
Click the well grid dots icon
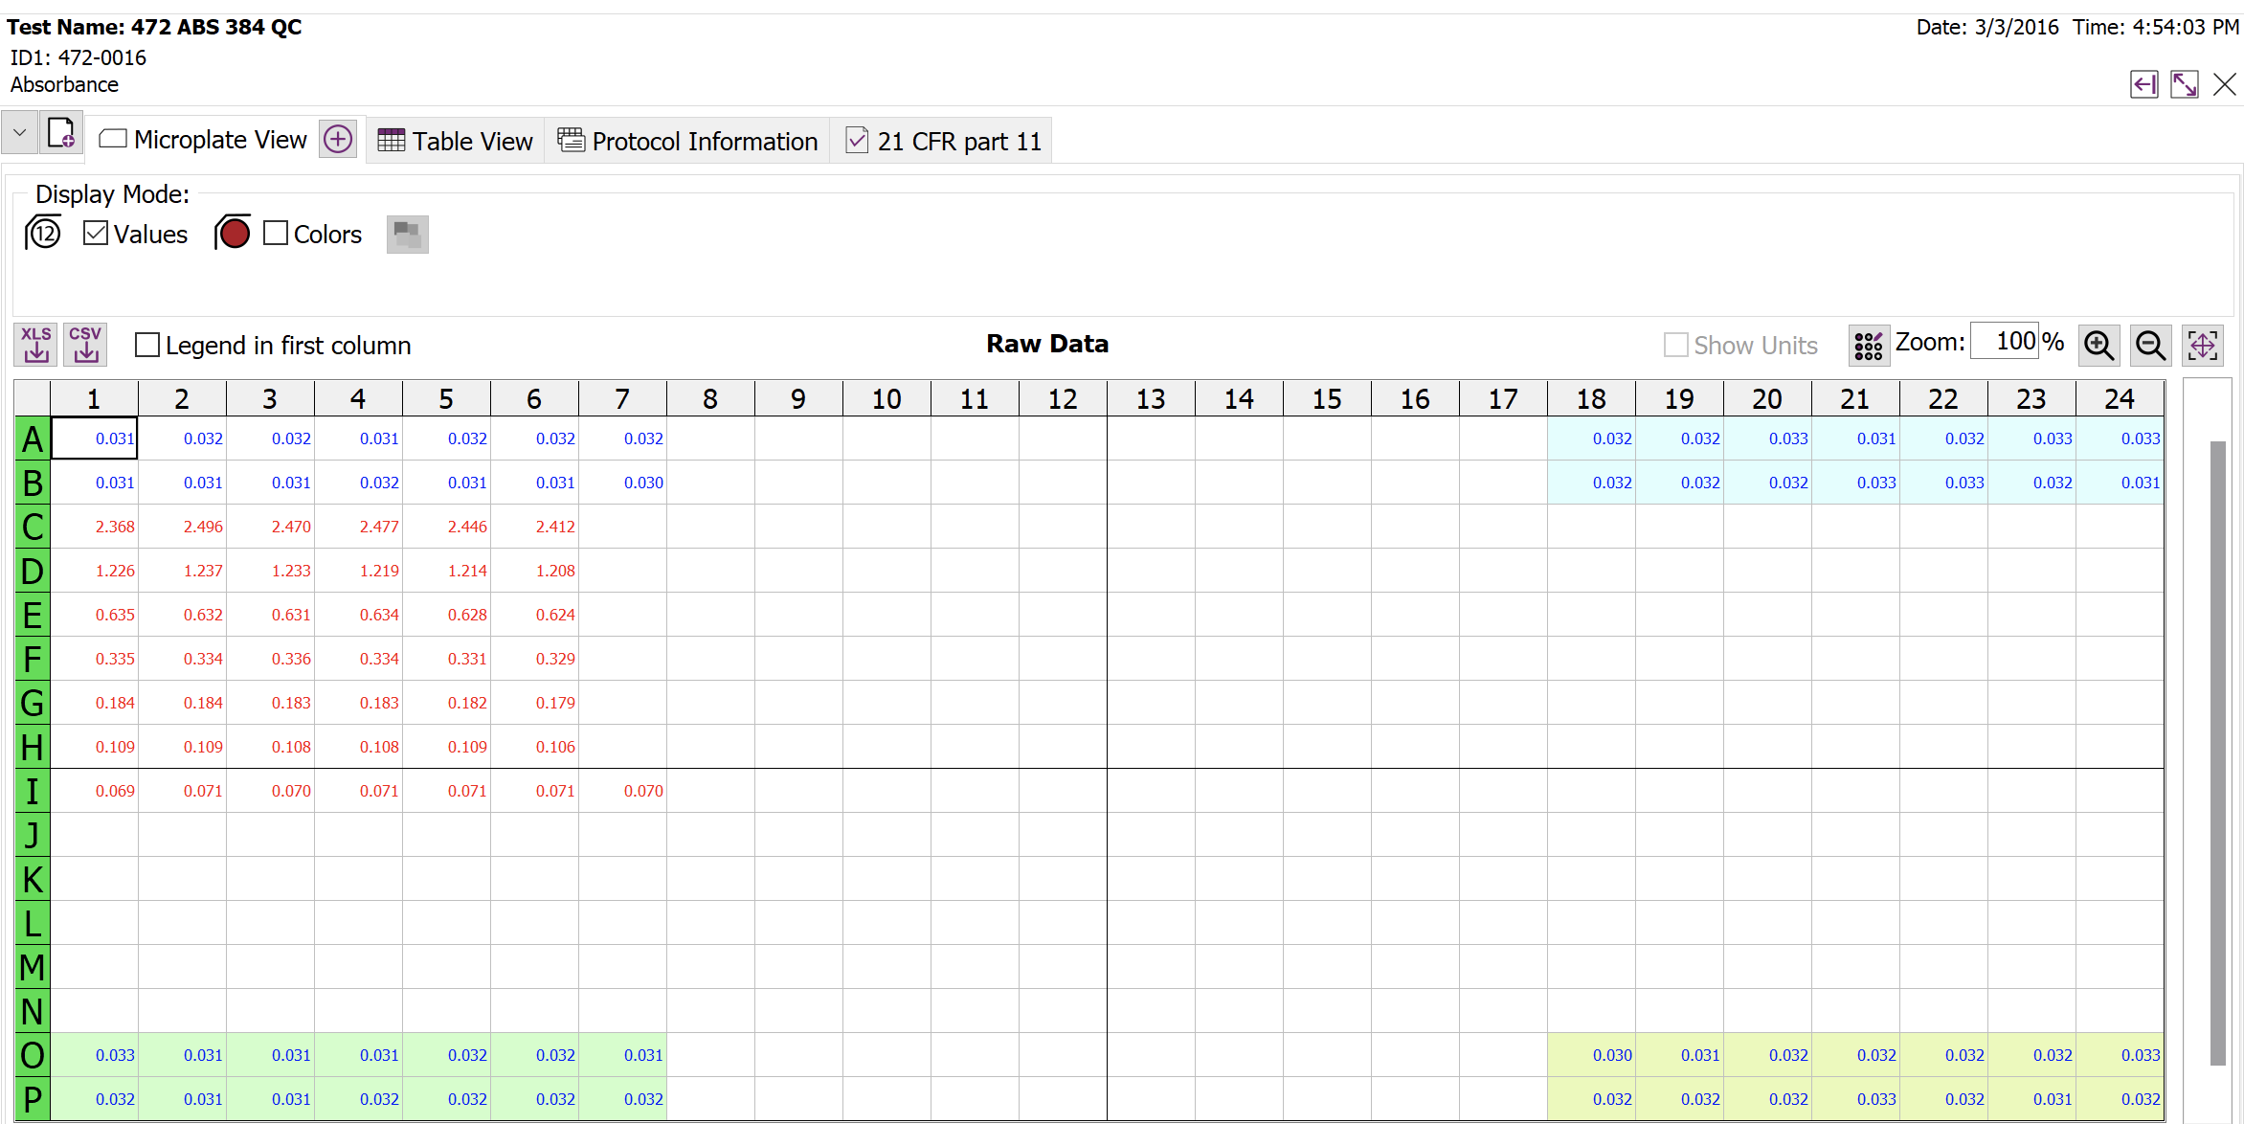(x=1868, y=346)
